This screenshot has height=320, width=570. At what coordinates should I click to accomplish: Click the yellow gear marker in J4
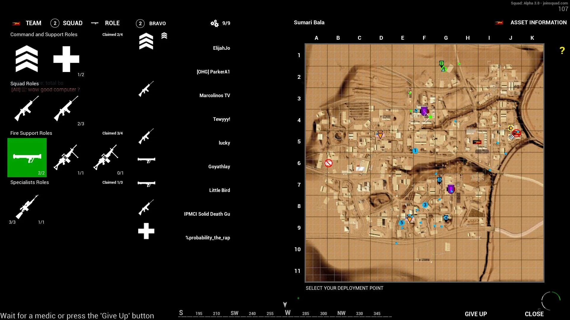tap(511, 128)
